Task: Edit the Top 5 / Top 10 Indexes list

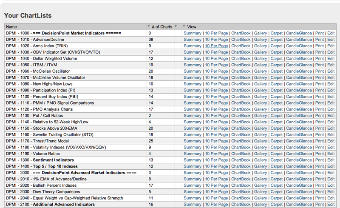Action: point(331,166)
